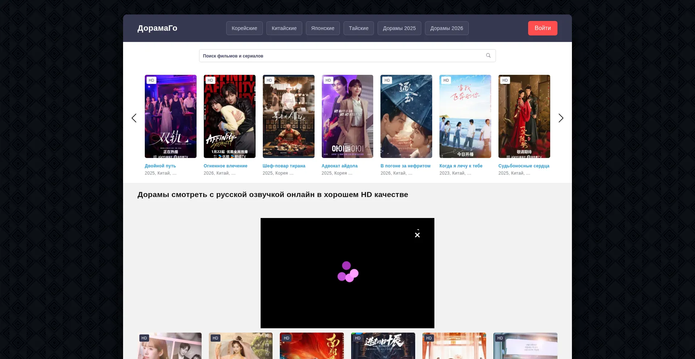Image resolution: width=695 pixels, height=359 pixels.
Task: Click HD badge on Огненное влечение poster
Action: (210, 80)
